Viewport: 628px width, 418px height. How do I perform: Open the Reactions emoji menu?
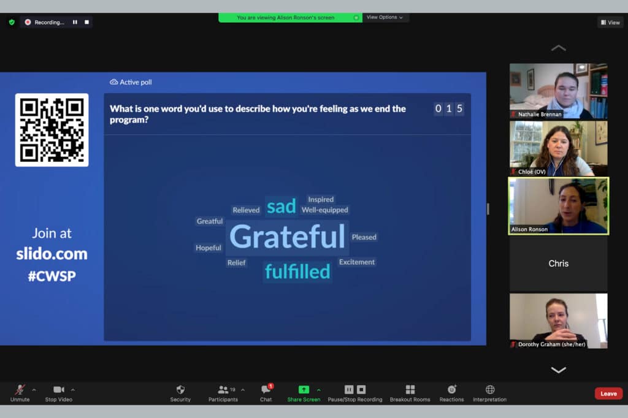(451, 390)
